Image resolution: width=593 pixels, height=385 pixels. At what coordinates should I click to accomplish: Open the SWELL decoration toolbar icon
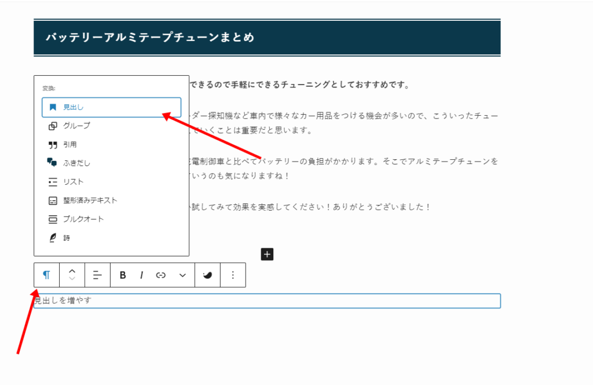point(207,275)
